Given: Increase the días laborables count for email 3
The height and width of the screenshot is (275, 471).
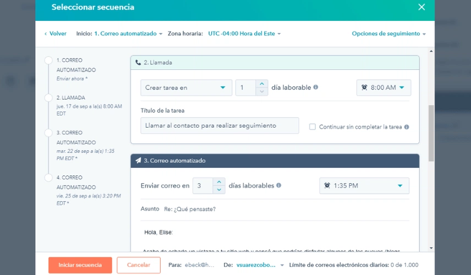Looking at the screenshot, I should coord(219,182).
